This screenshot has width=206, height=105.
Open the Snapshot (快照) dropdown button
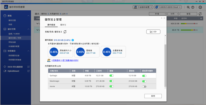173,14
